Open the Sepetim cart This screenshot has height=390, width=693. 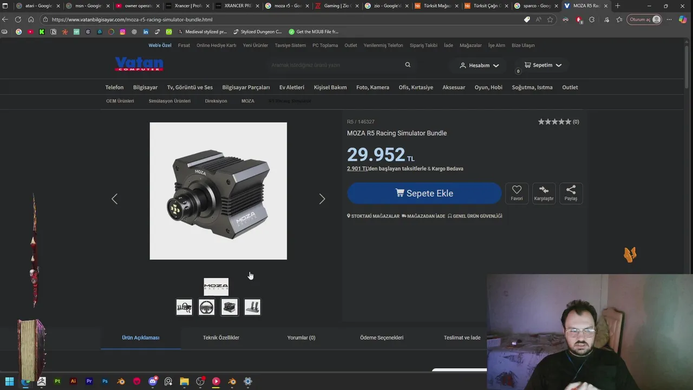pos(543,65)
